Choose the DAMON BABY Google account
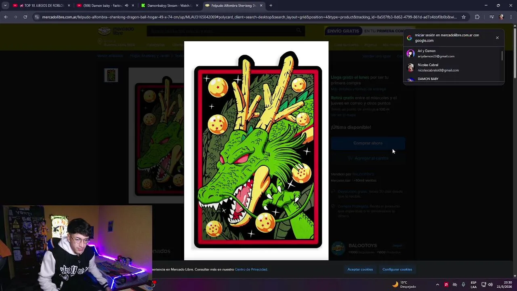The image size is (517, 291). click(x=452, y=79)
